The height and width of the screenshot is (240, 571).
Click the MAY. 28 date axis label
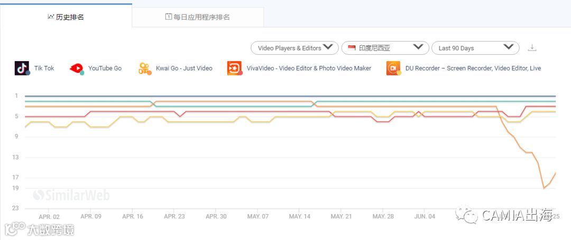(x=383, y=216)
